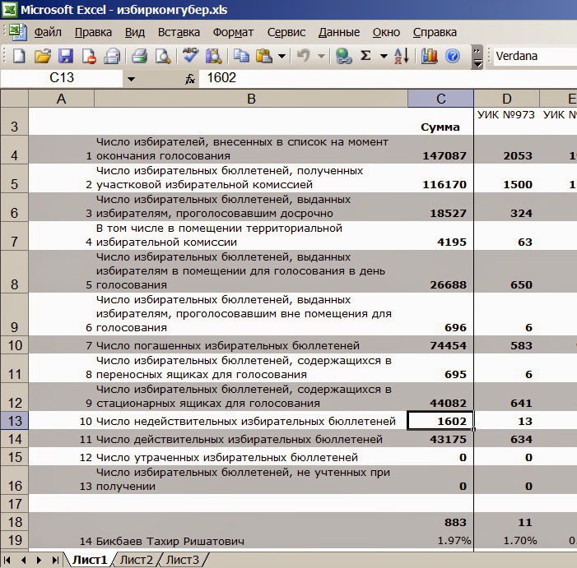Open the Сервис menu

(x=286, y=32)
